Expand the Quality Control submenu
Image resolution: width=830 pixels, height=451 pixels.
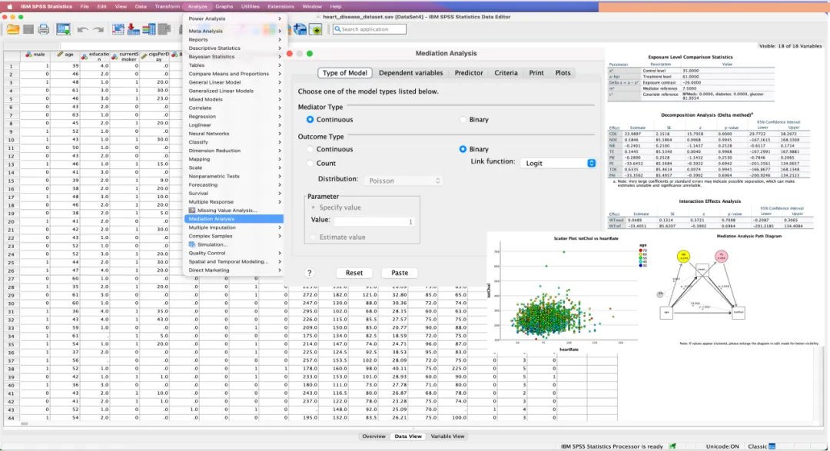234,253
